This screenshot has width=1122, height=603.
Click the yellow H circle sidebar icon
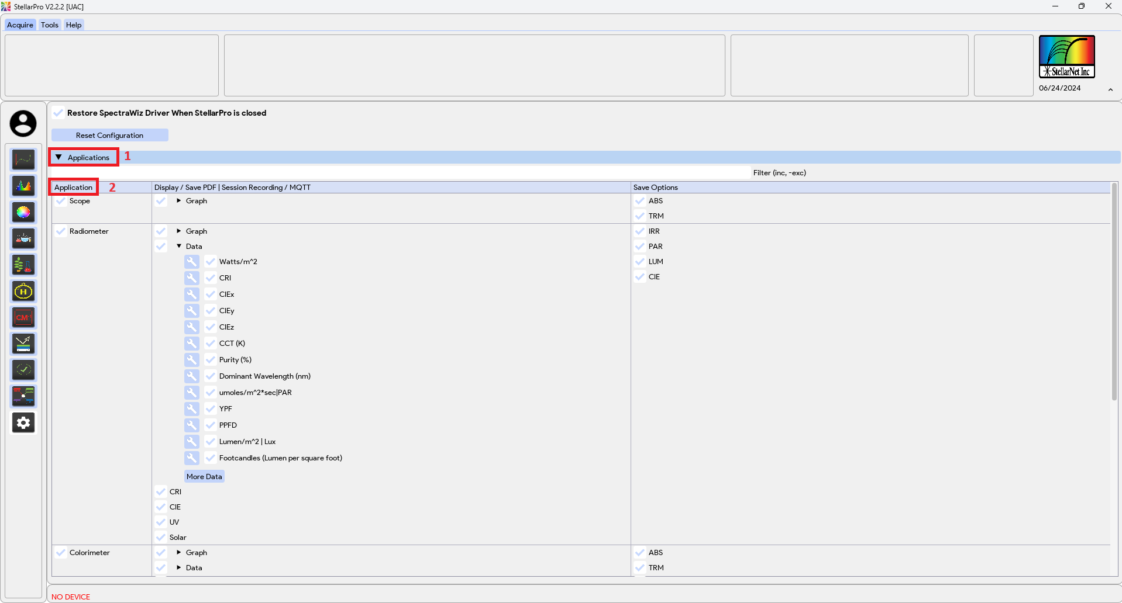[23, 291]
